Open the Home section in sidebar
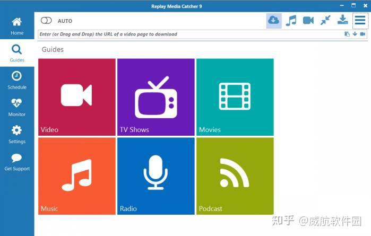 click(x=17, y=26)
